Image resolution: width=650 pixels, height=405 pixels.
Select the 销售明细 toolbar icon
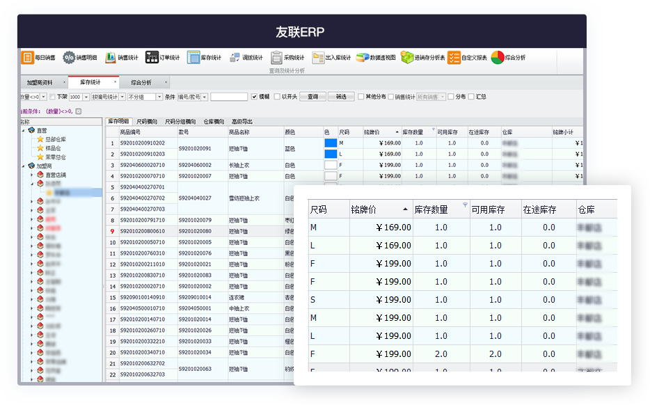click(x=78, y=56)
